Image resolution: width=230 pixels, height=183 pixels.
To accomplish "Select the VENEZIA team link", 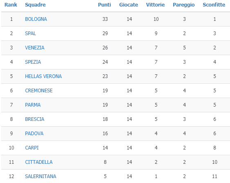I will [35, 48].
